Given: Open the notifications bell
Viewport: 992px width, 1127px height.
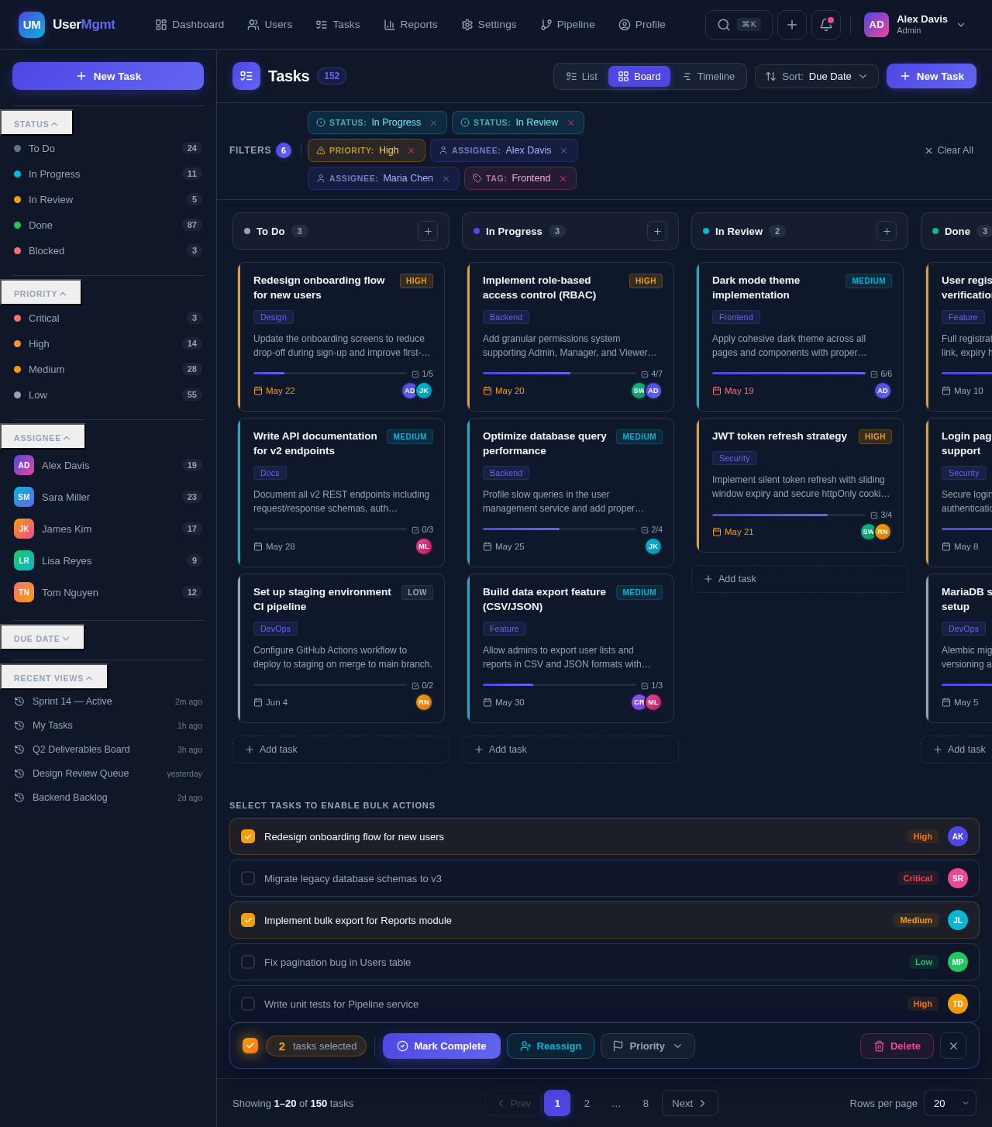Looking at the screenshot, I should tap(826, 25).
